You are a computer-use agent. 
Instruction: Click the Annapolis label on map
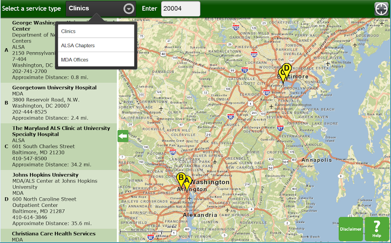[x=317, y=160]
